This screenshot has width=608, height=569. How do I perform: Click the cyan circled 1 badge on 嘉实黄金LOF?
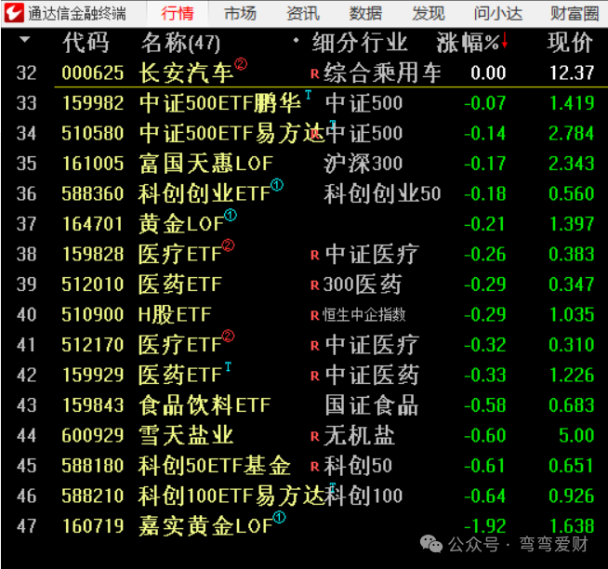click(x=279, y=517)
